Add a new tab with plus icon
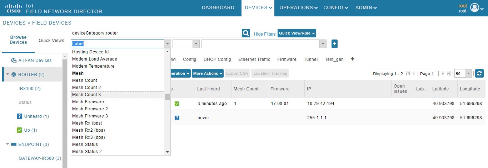 coord(353,59)
